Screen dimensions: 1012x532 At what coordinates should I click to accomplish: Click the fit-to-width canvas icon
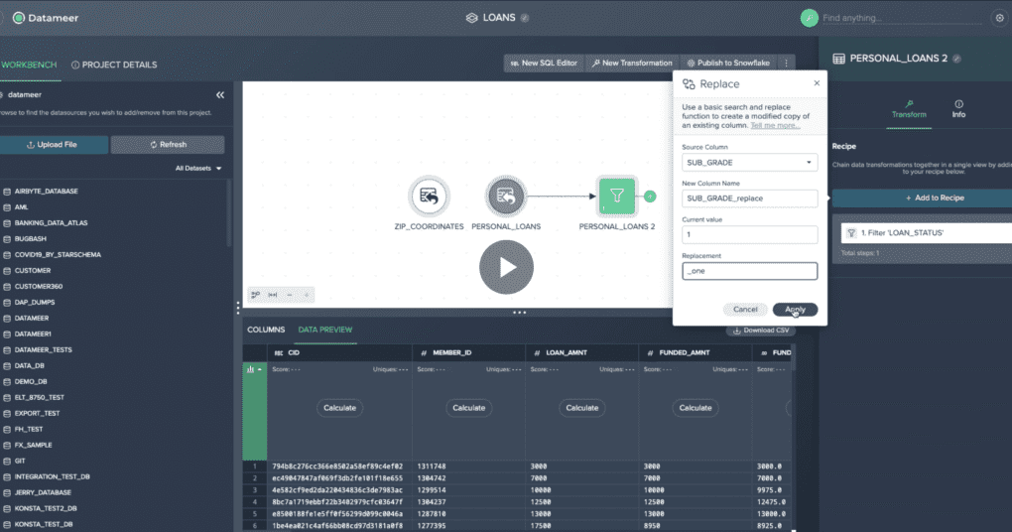click(273, 295)
